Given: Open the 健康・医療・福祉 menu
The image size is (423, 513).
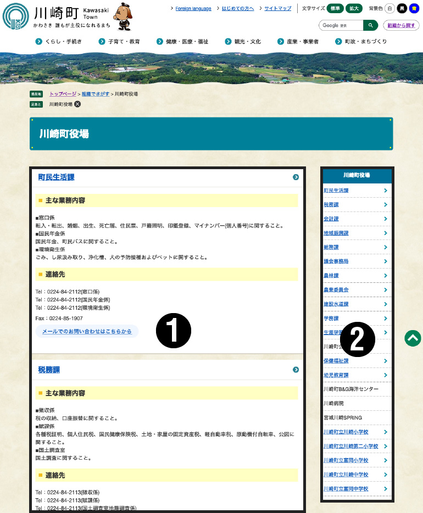Looking at the screenshot, I should 182,42.
